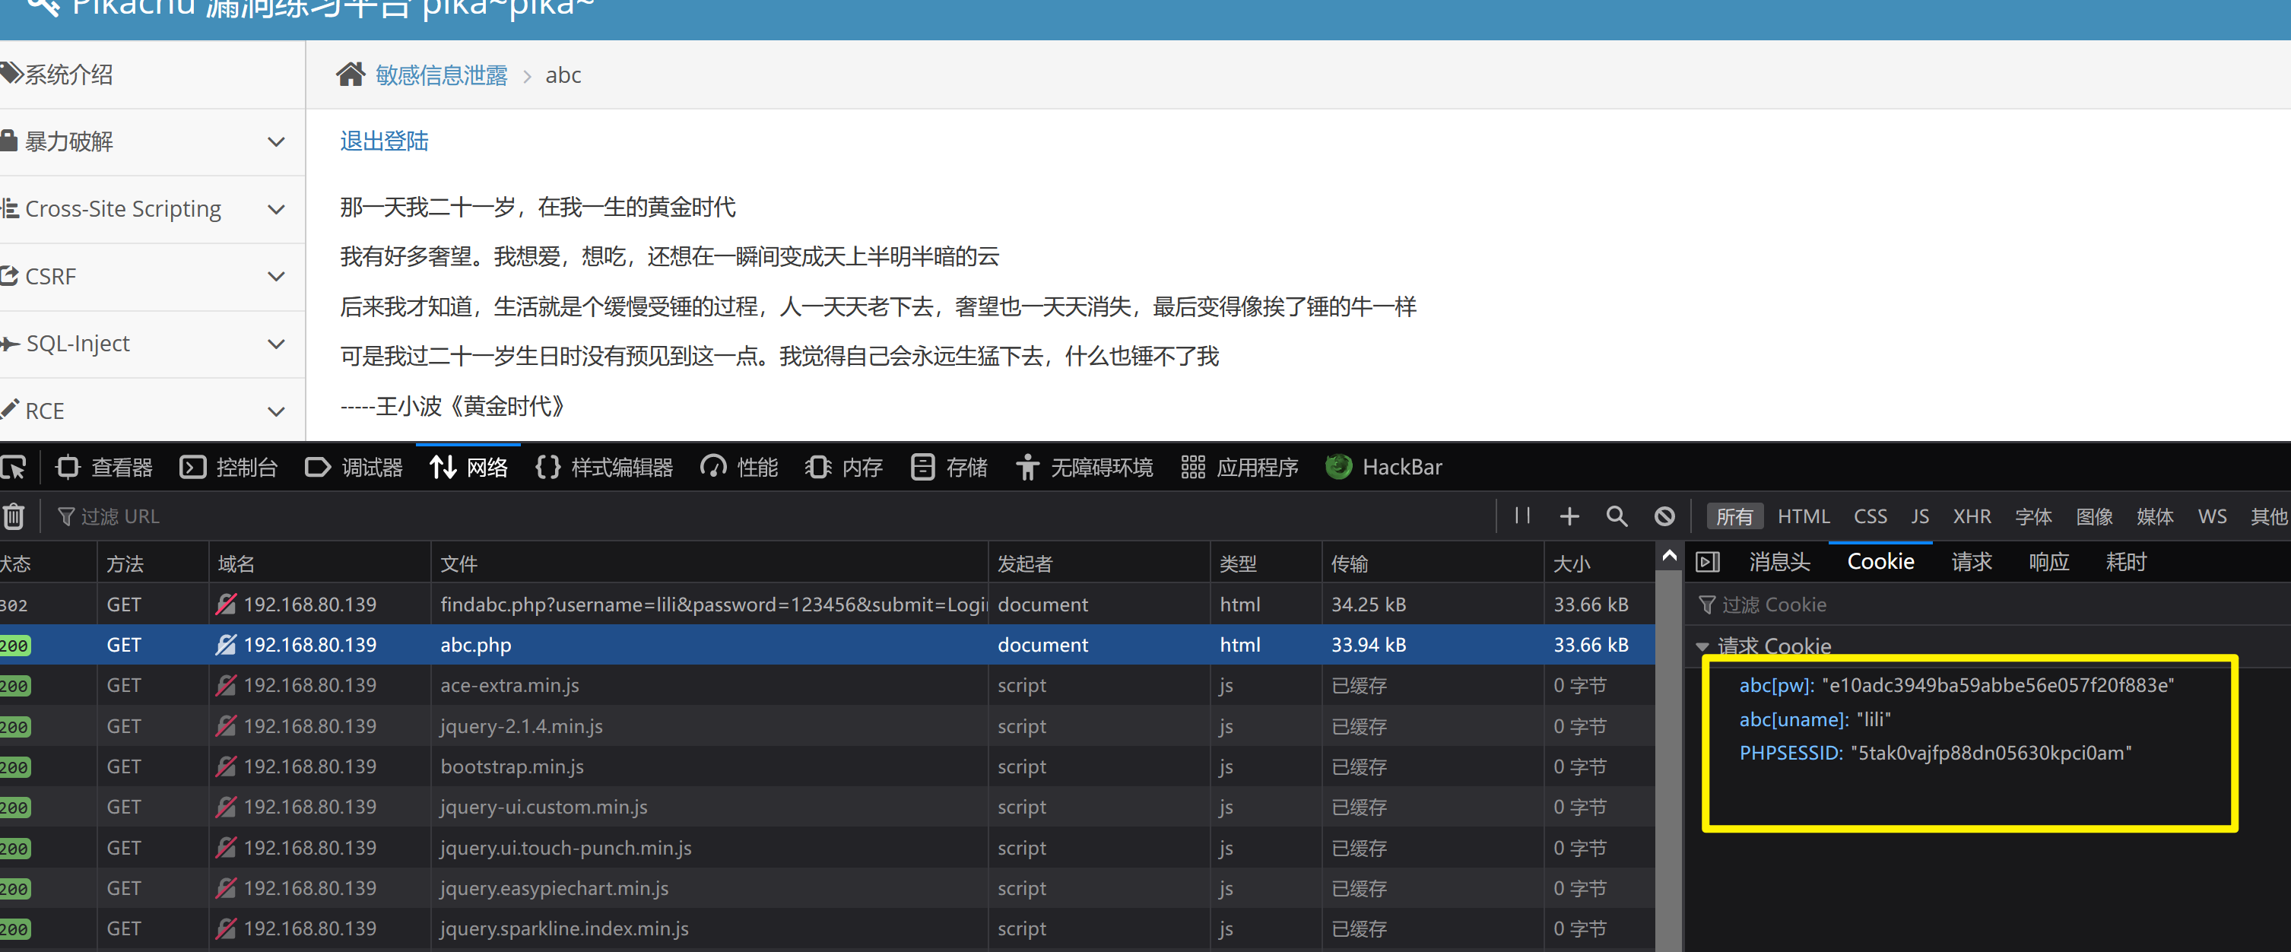Select the jquery.sparkline.index.min.js request

click(827, 929)
